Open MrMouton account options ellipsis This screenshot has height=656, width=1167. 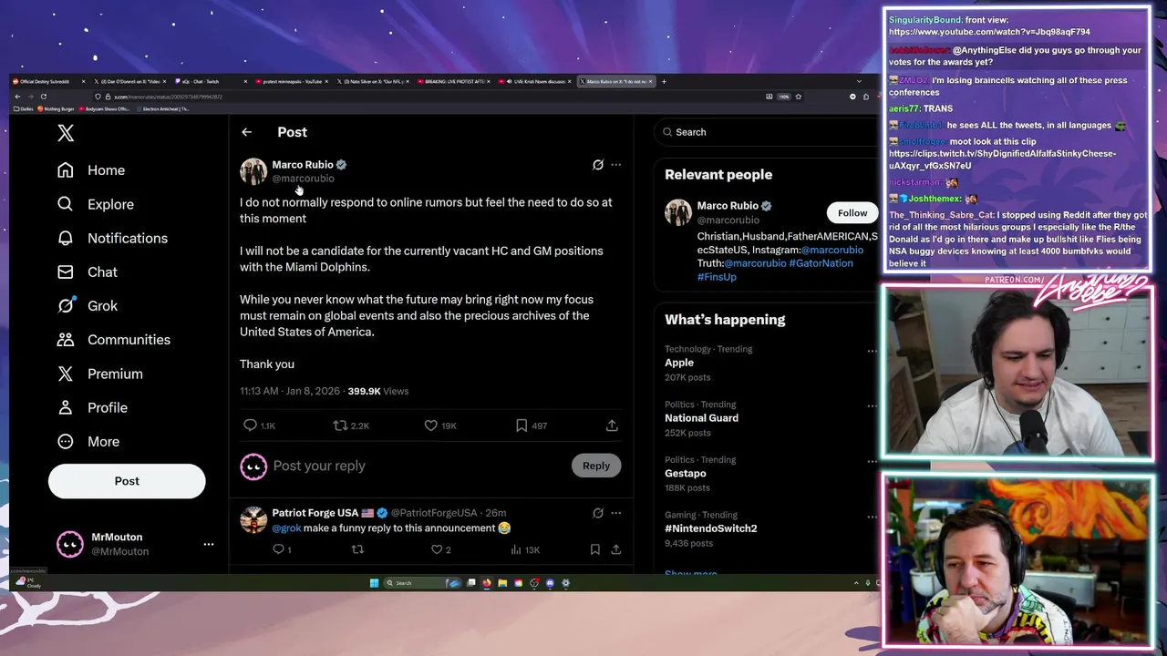(209, 544)
